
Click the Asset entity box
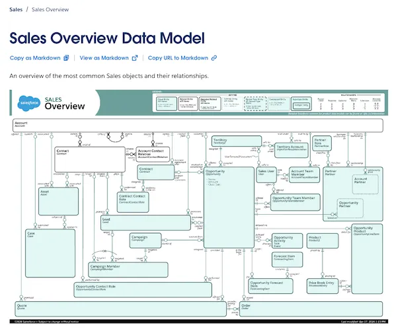[x=58, y=202]
